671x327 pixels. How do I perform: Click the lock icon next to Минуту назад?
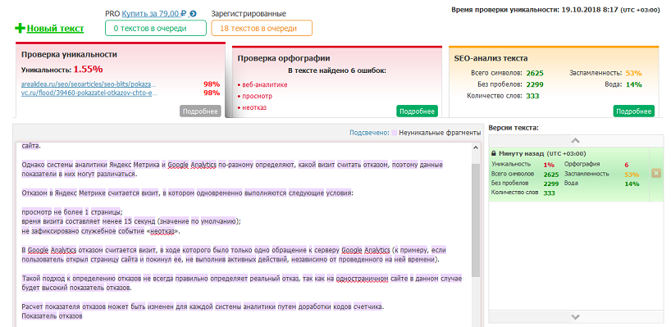(494, 153)
